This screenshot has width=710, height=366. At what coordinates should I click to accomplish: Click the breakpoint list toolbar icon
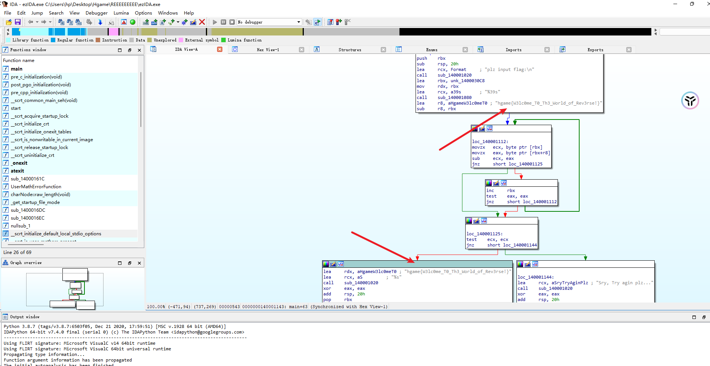point(330,22)
